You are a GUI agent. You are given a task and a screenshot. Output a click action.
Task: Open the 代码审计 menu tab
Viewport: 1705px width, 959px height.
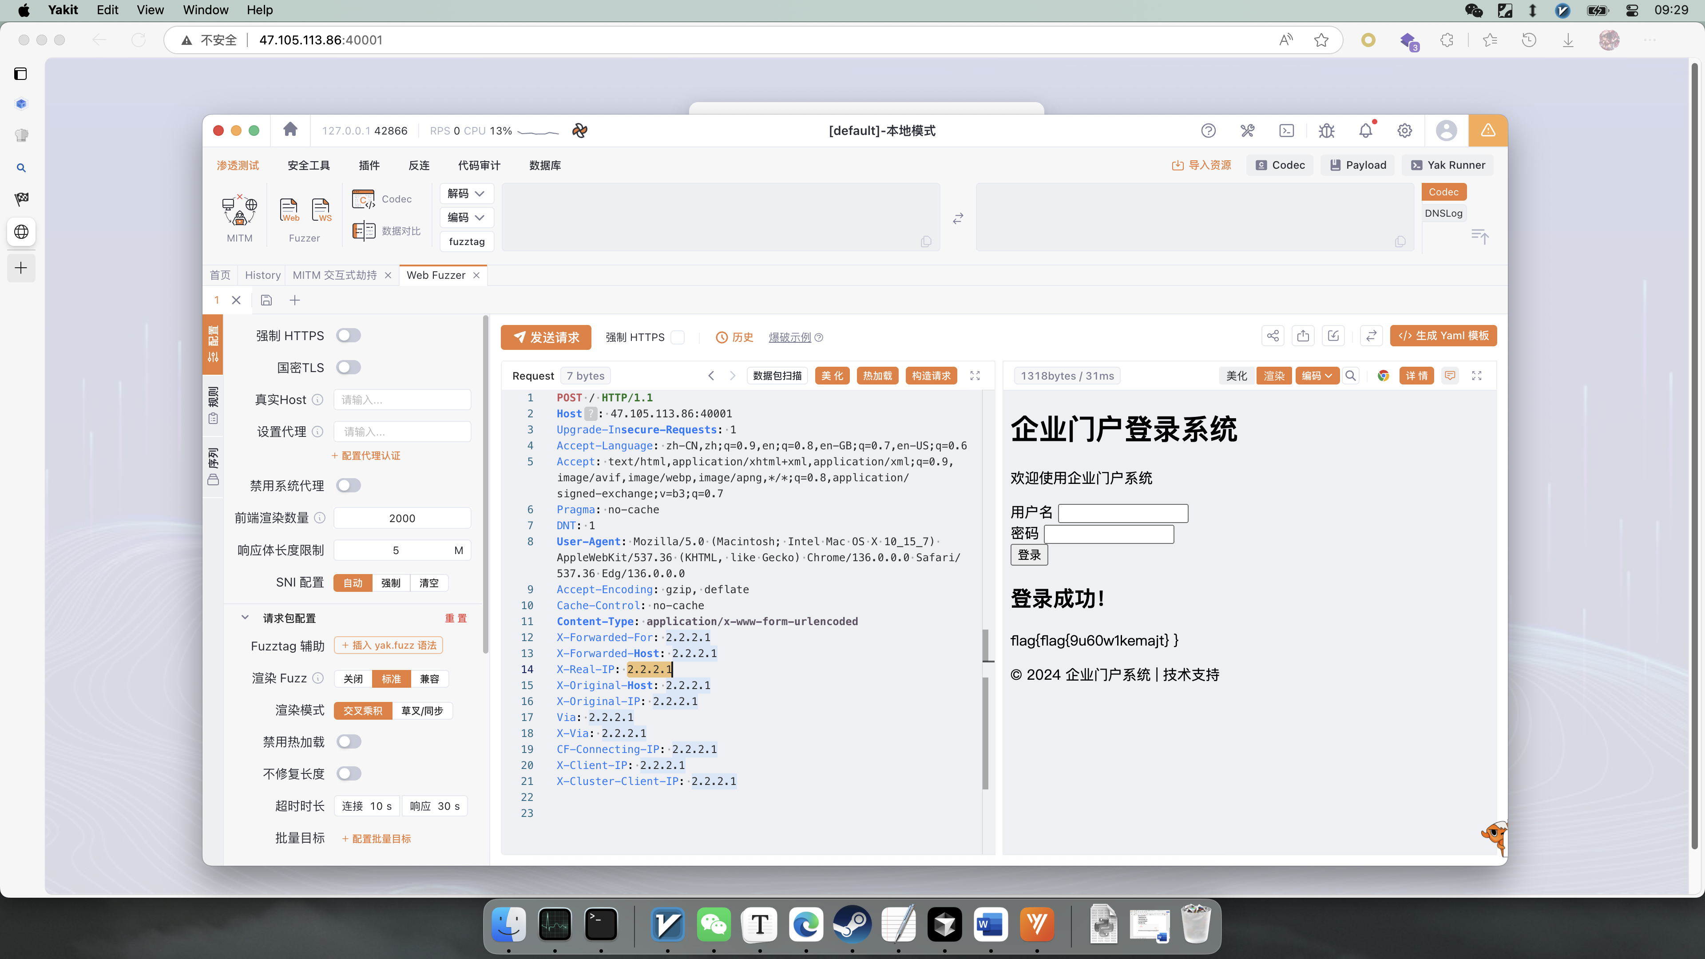point(479,166)
